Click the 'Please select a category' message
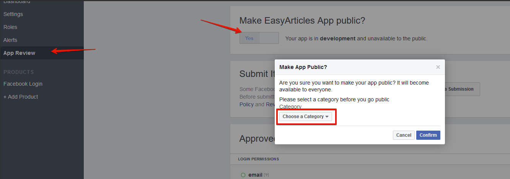This screenshot has height=179, width=510. pyautogui.click(x=334, y=99)
